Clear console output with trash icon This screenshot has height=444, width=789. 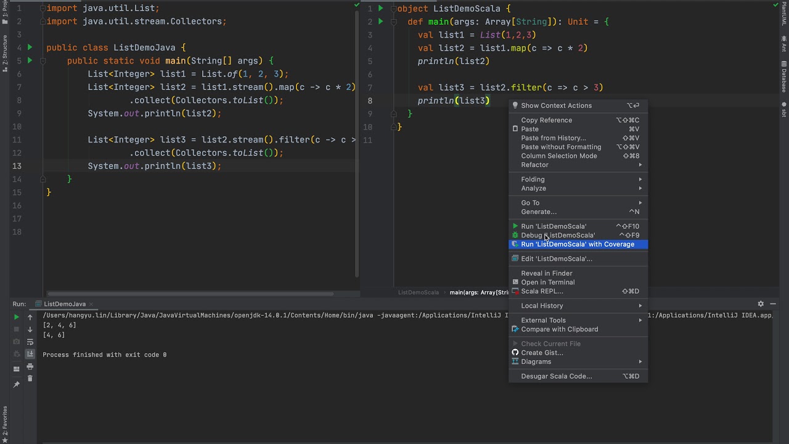(30, 378)
